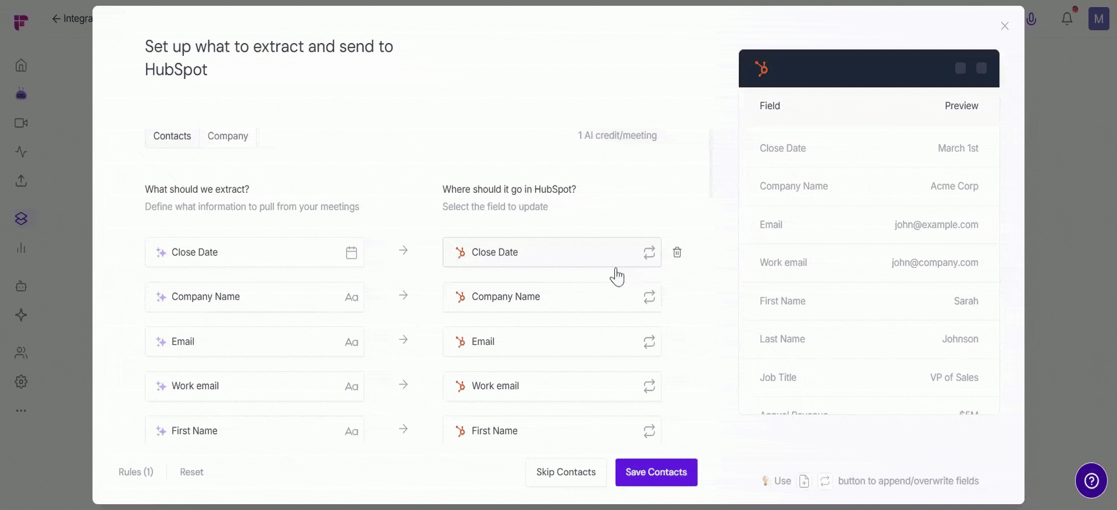Screen dimensions: 1117x510
Task: Click the 'Preview' column header
Action: tap(961, 106)
